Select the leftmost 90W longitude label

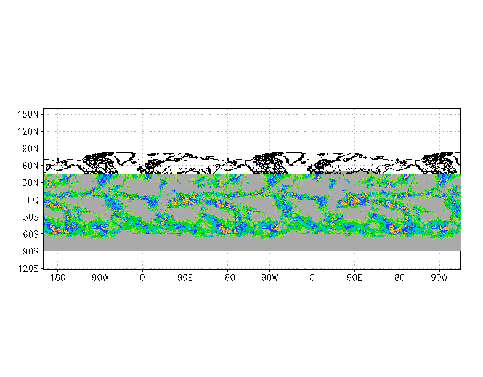click(100, 278)
